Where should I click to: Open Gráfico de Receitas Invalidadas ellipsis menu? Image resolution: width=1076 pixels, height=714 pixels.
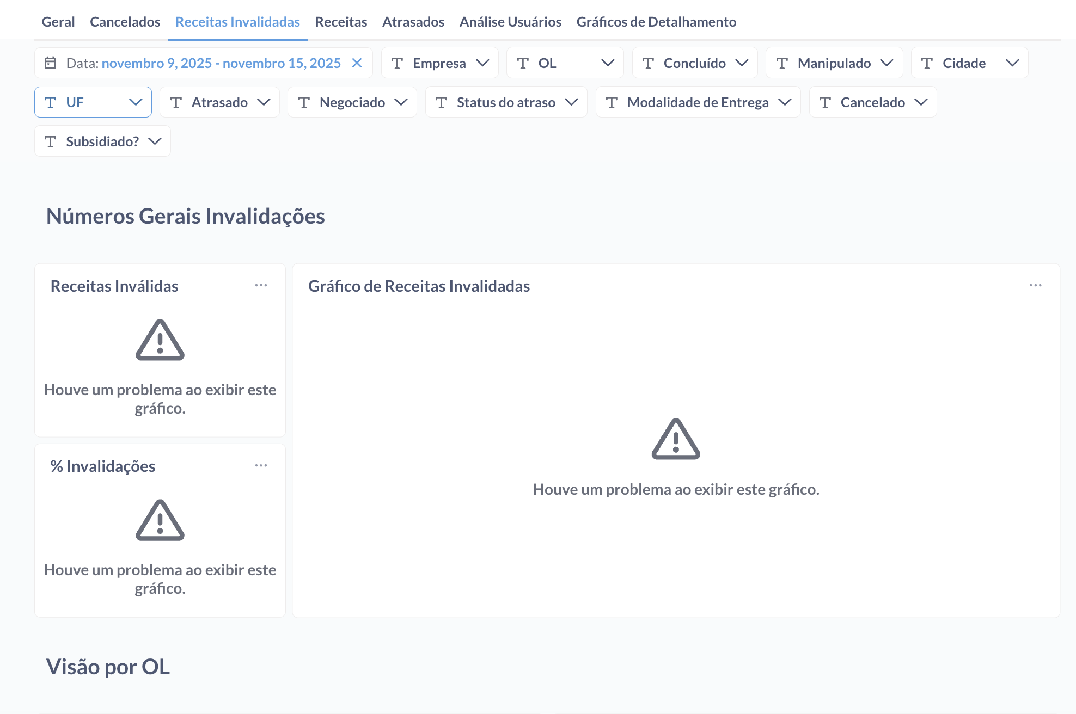click(x=1035, y=285)
